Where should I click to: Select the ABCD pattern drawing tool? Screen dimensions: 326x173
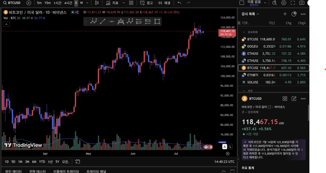[x=130, y=21]
